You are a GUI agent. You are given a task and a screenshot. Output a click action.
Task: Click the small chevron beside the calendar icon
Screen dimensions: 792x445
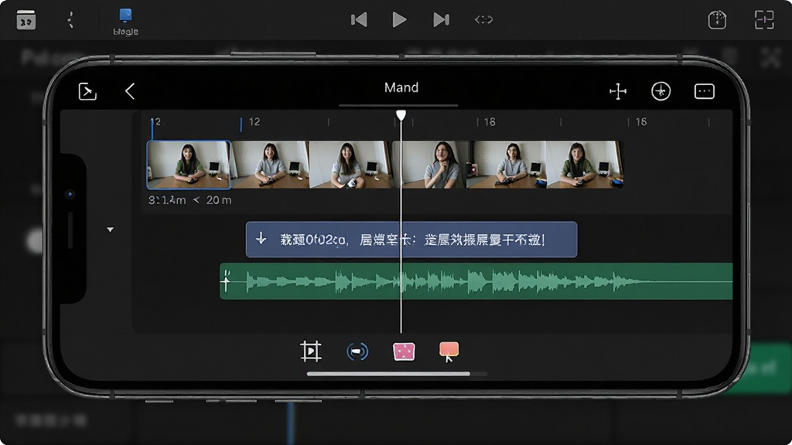70,20
